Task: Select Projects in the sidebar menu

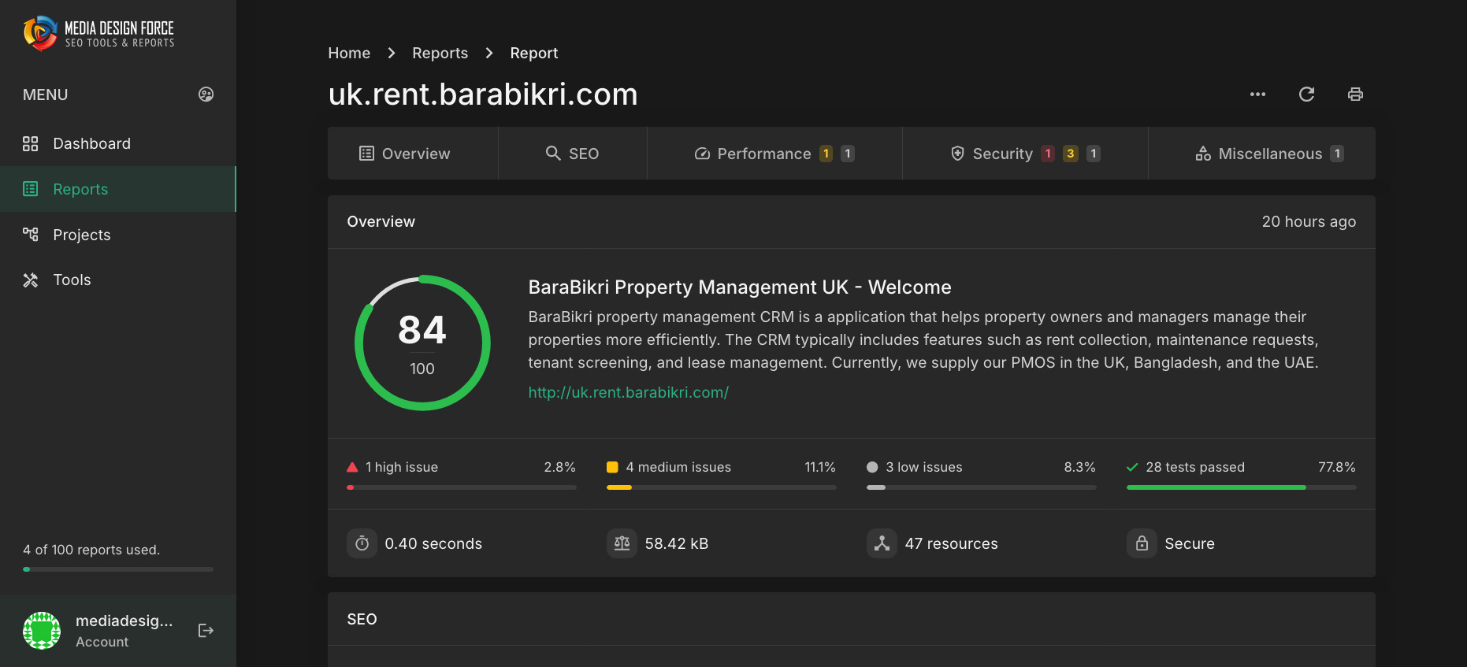Action: click(x=81, y=235)
